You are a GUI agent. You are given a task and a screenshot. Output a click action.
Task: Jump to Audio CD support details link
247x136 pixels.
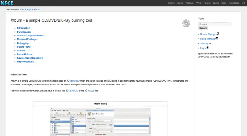click(30, 35)
